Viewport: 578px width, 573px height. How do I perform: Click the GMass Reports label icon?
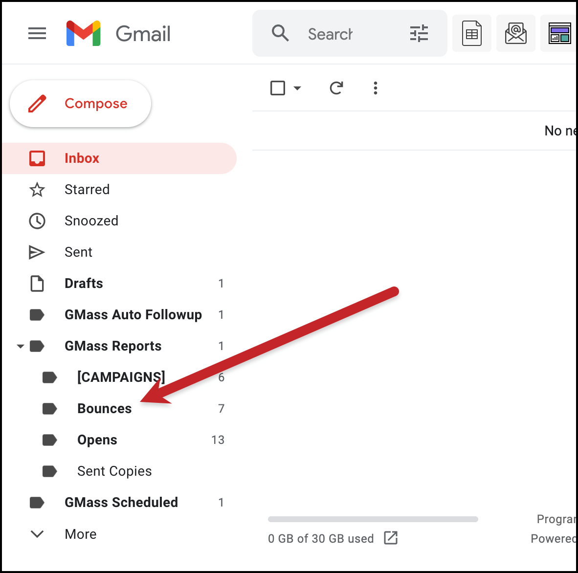[37, 346]
